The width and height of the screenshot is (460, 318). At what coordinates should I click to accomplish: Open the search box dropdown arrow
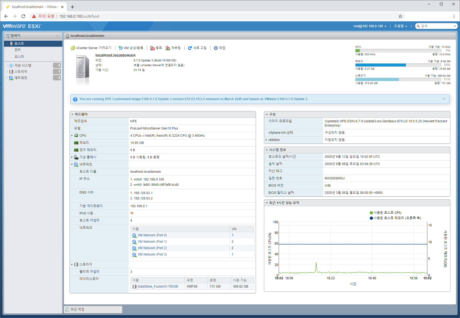coord(455,26)
